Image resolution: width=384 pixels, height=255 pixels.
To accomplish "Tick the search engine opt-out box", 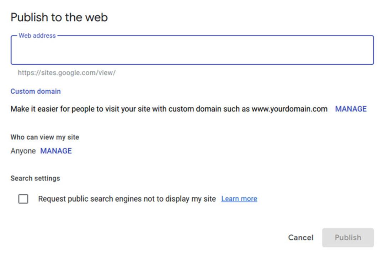I will click(x=23, y=199).
